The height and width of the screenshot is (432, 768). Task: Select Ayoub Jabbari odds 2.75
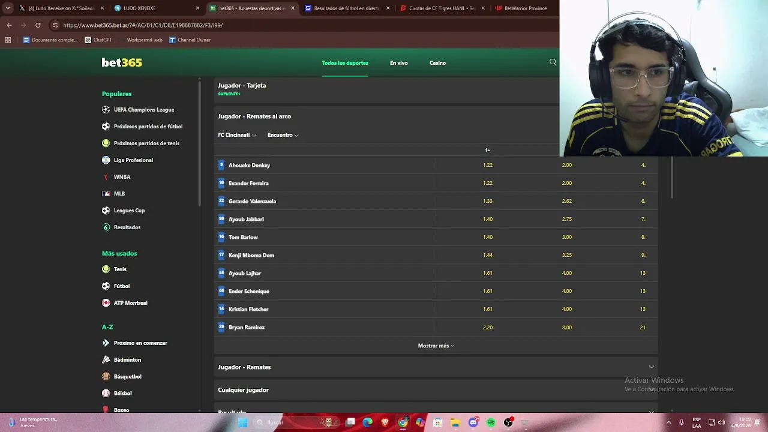[567, 219]
